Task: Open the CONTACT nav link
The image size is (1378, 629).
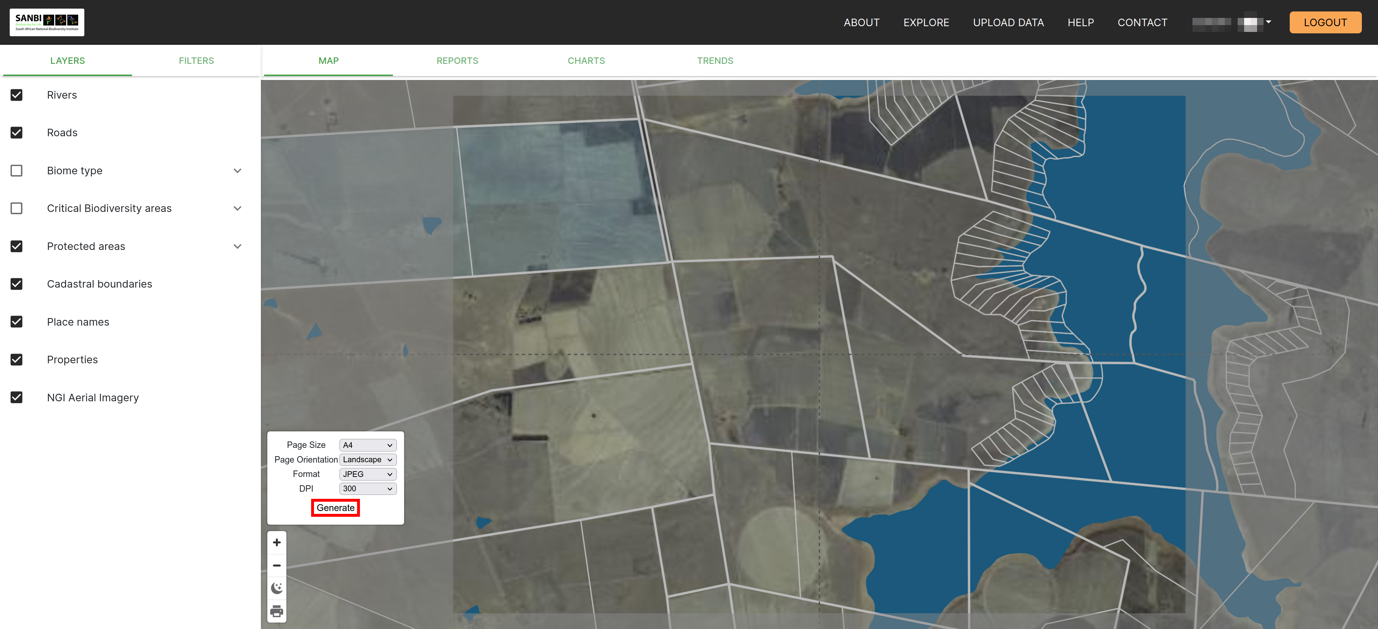Action: point(1142,23)
